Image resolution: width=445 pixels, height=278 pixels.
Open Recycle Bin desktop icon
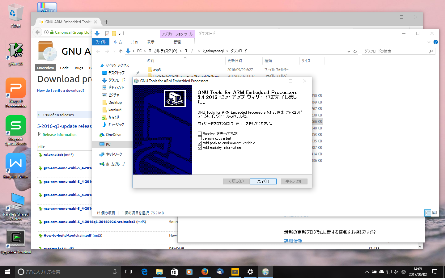click(15, 16)
